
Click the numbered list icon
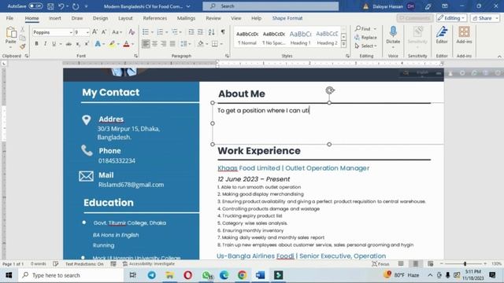[x=160, y=32]
